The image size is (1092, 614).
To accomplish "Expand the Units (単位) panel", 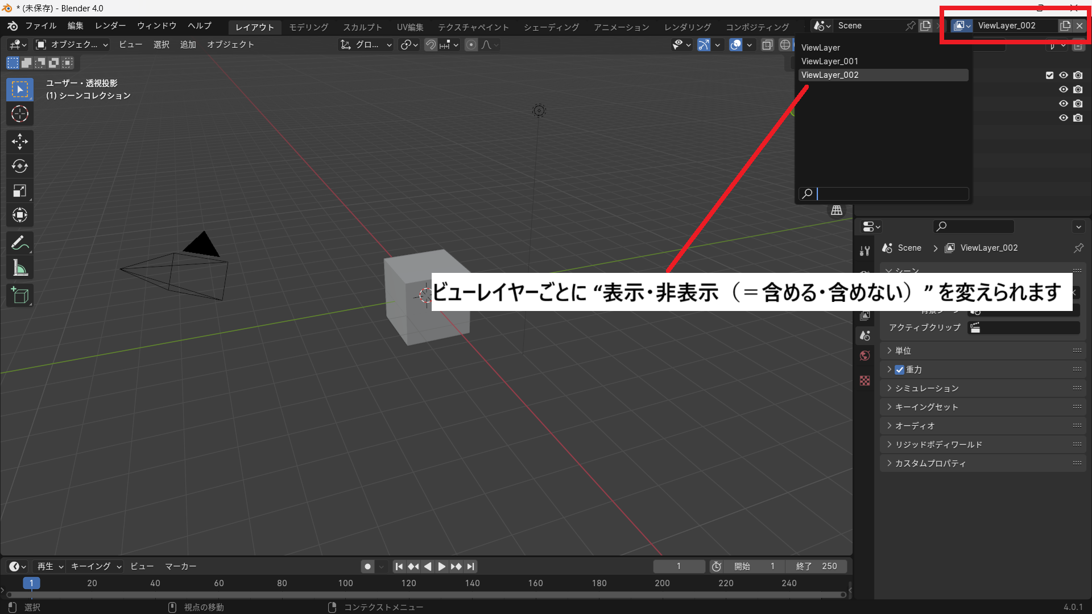I will coord(903,351).
